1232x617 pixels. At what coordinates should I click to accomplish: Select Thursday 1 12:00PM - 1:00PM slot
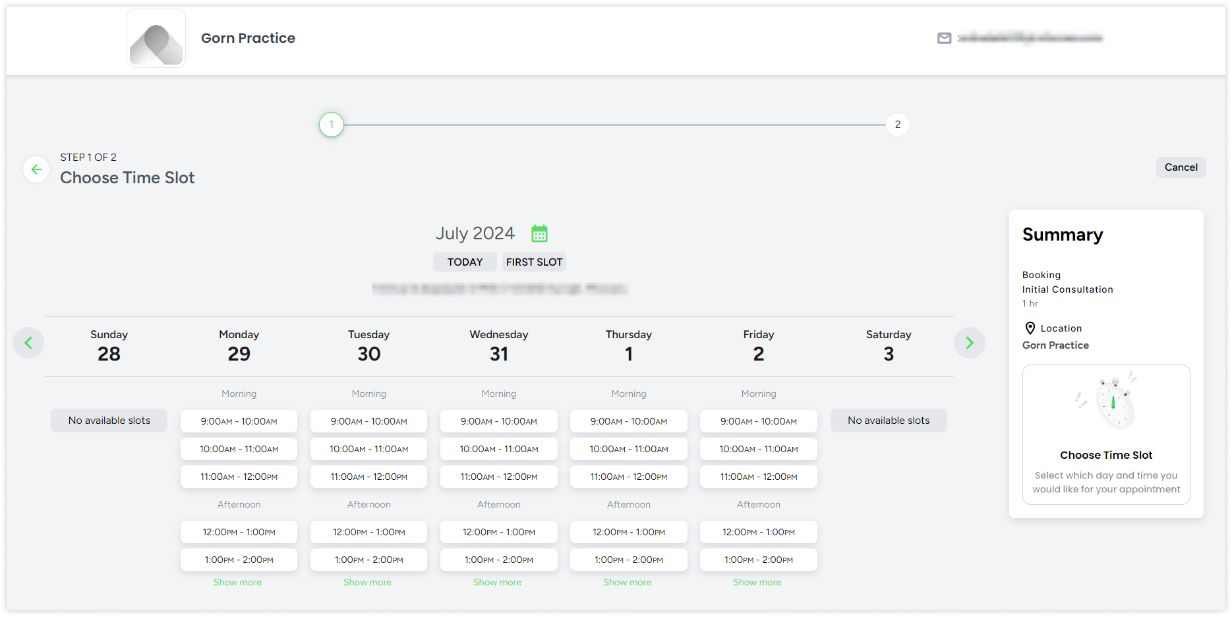point(629,532)
